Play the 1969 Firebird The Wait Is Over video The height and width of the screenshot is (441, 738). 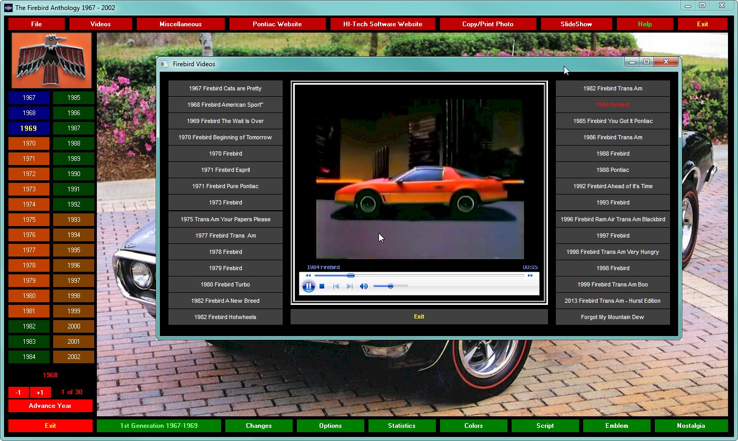[225, 121]
